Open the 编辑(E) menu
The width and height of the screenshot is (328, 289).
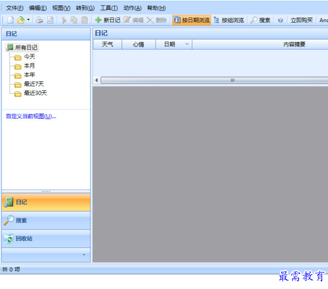(38, 8)
